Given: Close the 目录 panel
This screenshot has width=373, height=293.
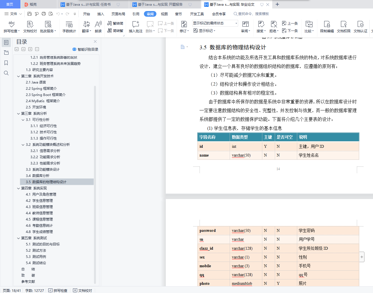Looking at the screenshot, I should (x=95, y=42).
